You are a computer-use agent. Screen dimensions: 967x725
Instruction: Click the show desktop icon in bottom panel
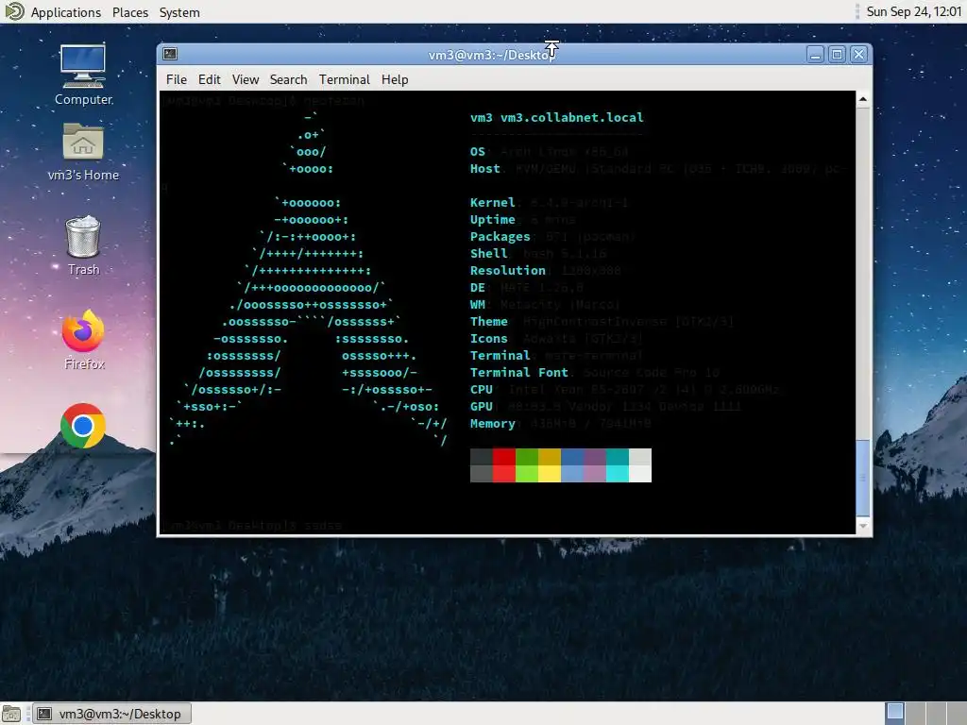(x=11, y=714)
